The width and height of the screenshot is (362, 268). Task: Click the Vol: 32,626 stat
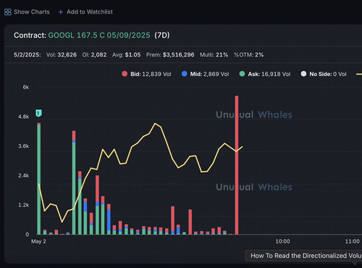[x=62, y=55]
